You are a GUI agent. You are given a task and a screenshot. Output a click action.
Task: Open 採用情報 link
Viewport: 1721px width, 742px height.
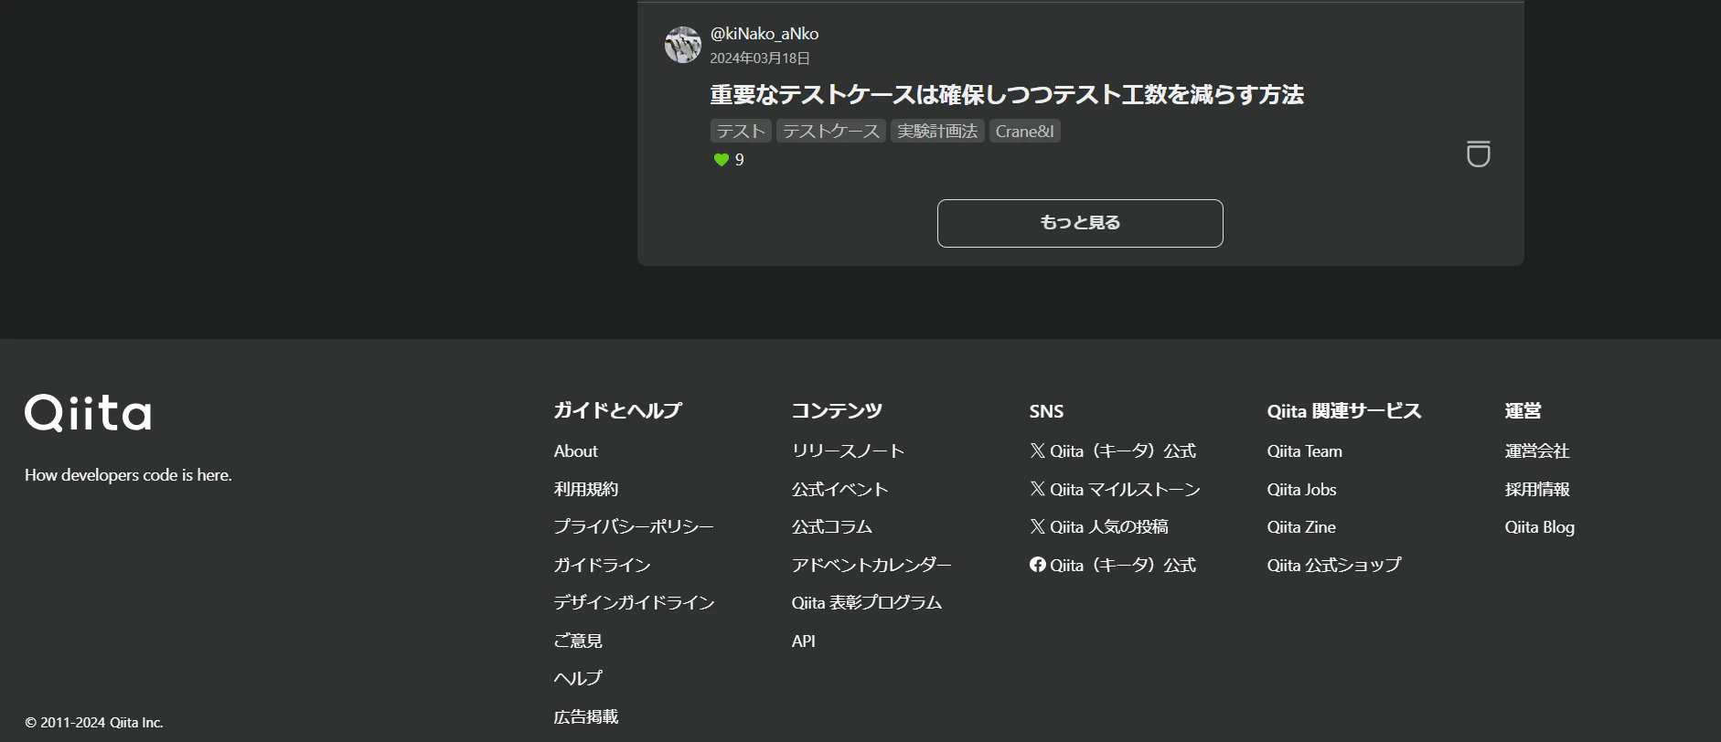[x=1537, y=489]
